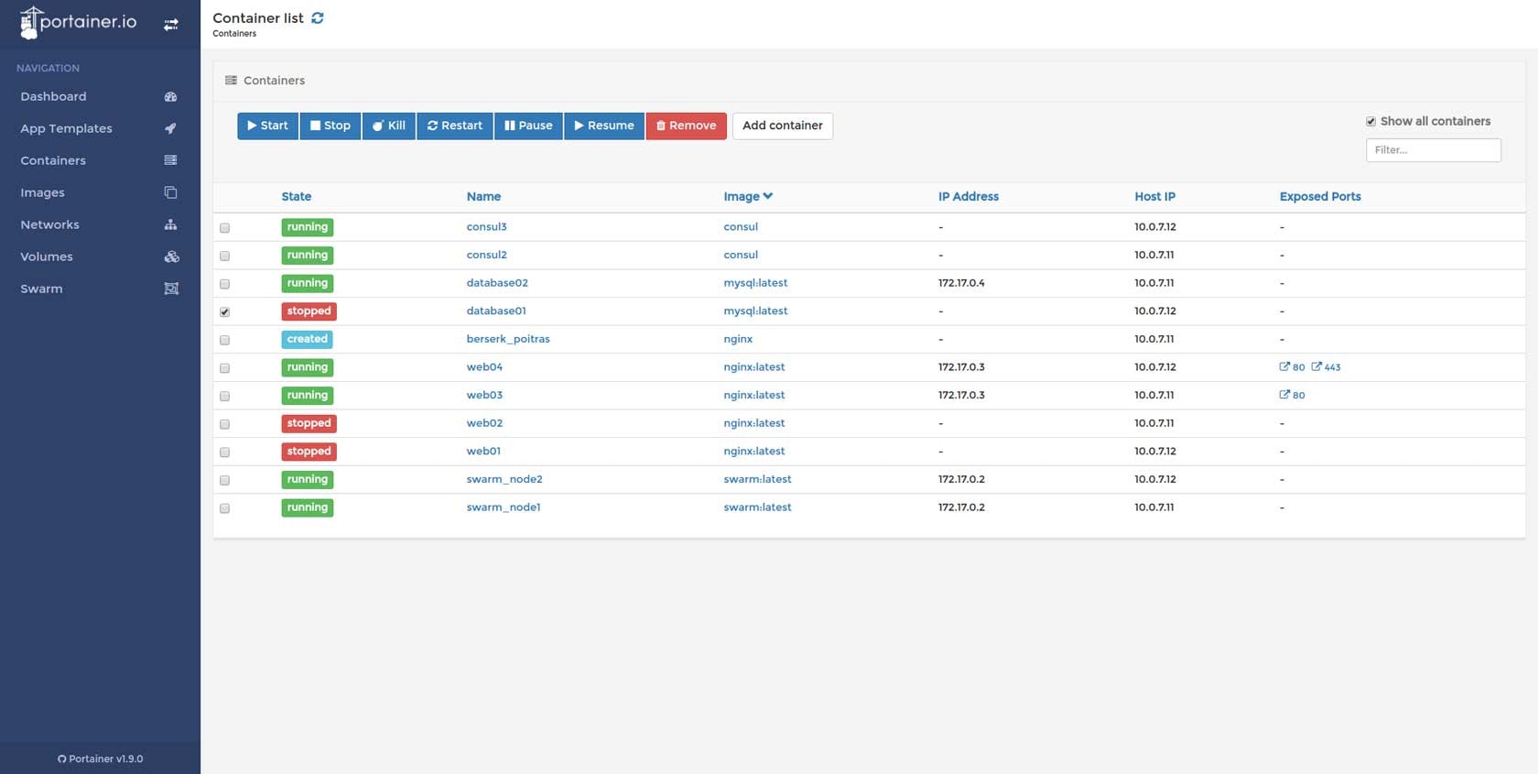Sort containers by State column header

click(x=297, y=196)
